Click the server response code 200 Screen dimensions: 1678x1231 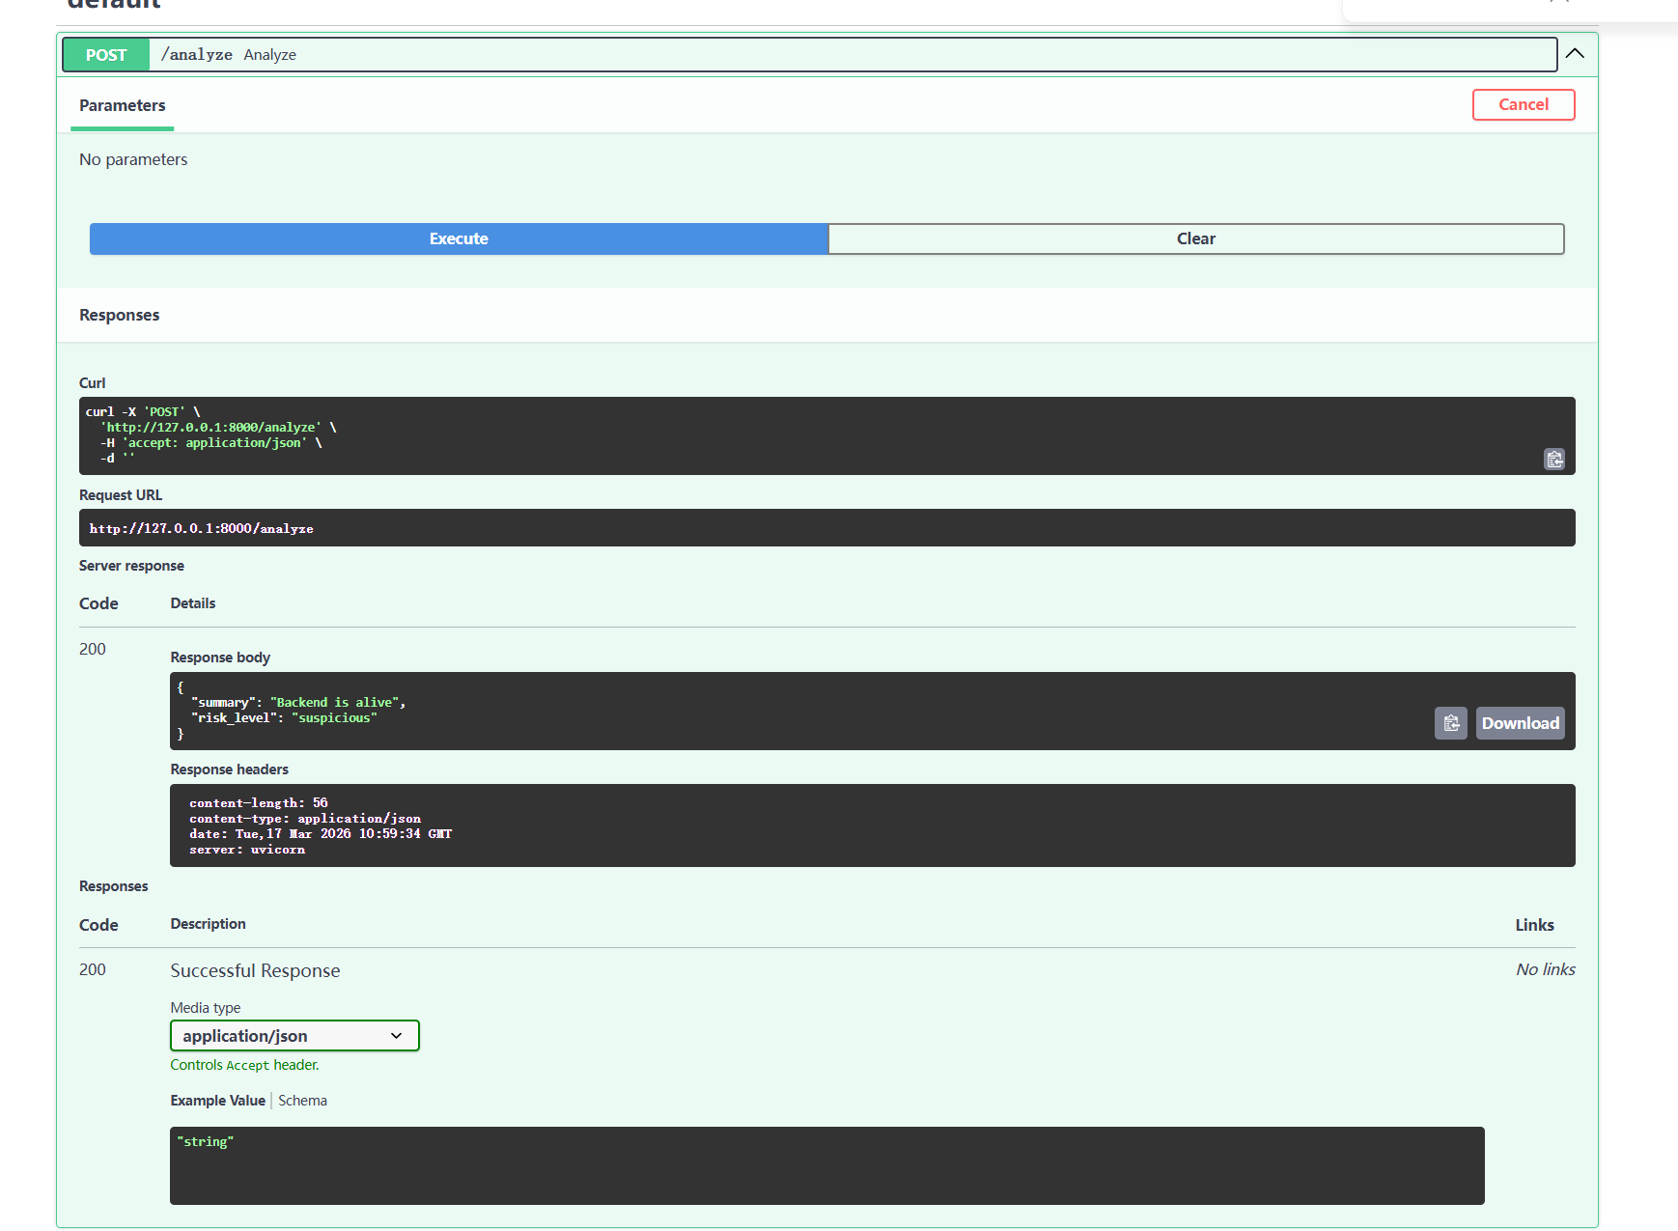[93, 649]
